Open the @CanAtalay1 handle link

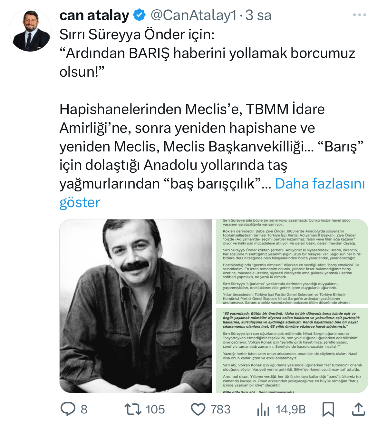click(194, 15)
